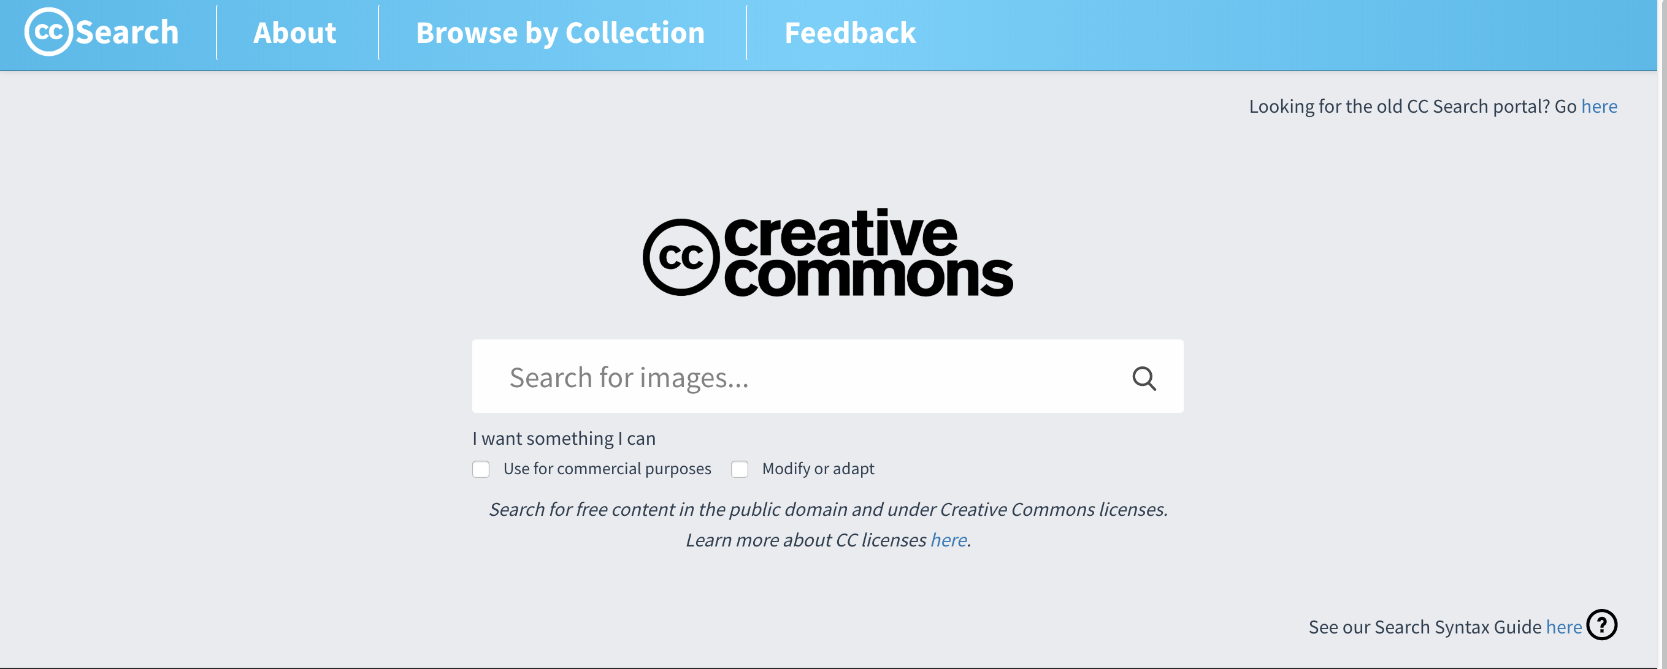
Task: Click the question mark help icon
Action: [x=1601, y=625]
